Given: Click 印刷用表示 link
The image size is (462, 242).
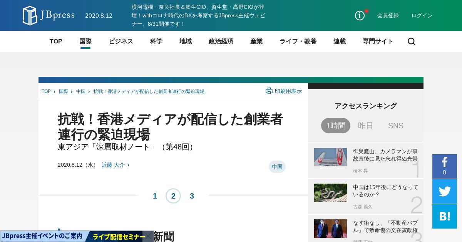Looking at the screenshot, I should click(288, 91).
